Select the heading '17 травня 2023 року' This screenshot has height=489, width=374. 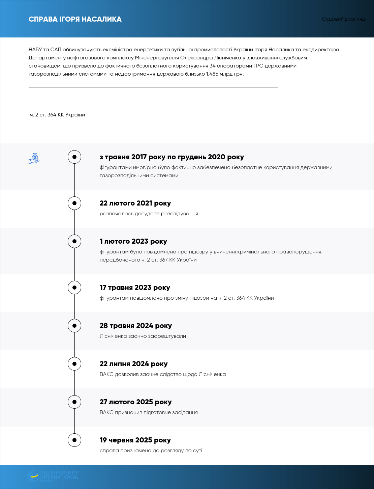(135, 288)
